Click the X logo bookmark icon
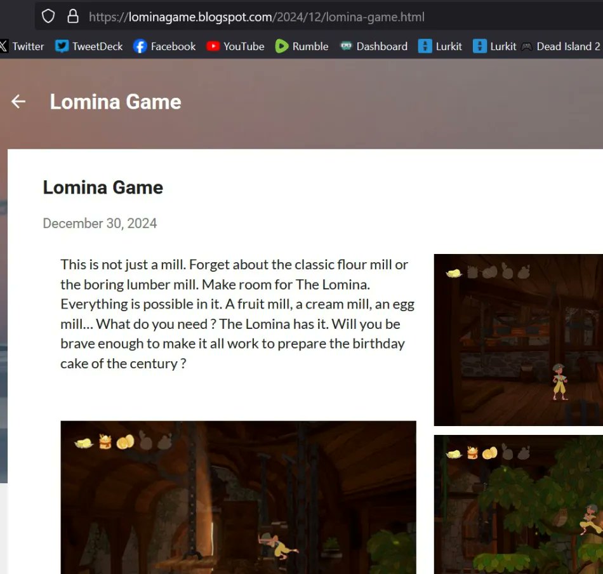 (3, 46)
